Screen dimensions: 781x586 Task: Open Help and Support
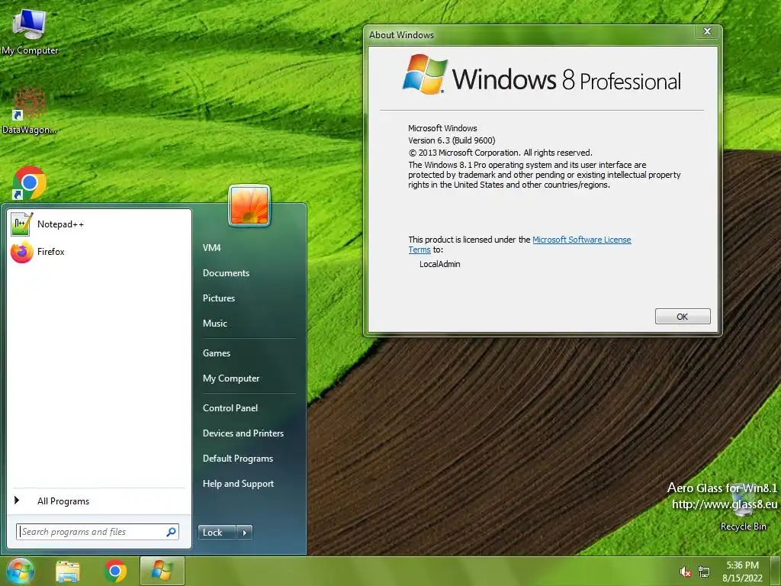(238, 483)
